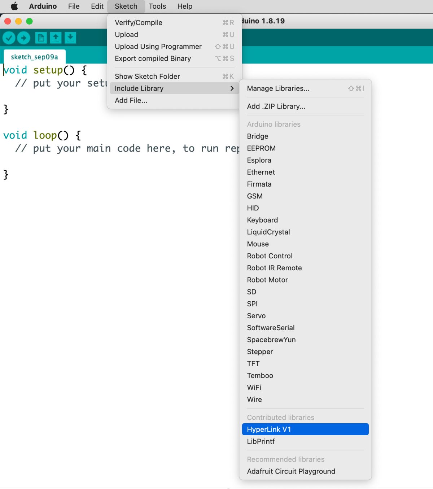Minimize the Arduino window with yellow button

point(18,21)
